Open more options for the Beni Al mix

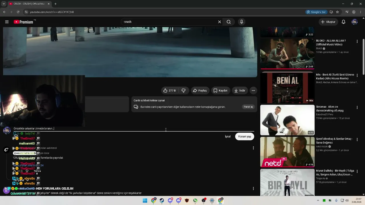(x=357, y=75)
